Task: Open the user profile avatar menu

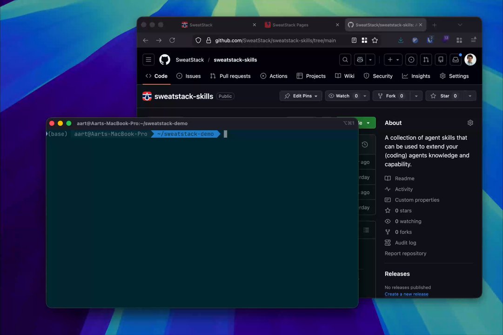Action: click(470, 60)
